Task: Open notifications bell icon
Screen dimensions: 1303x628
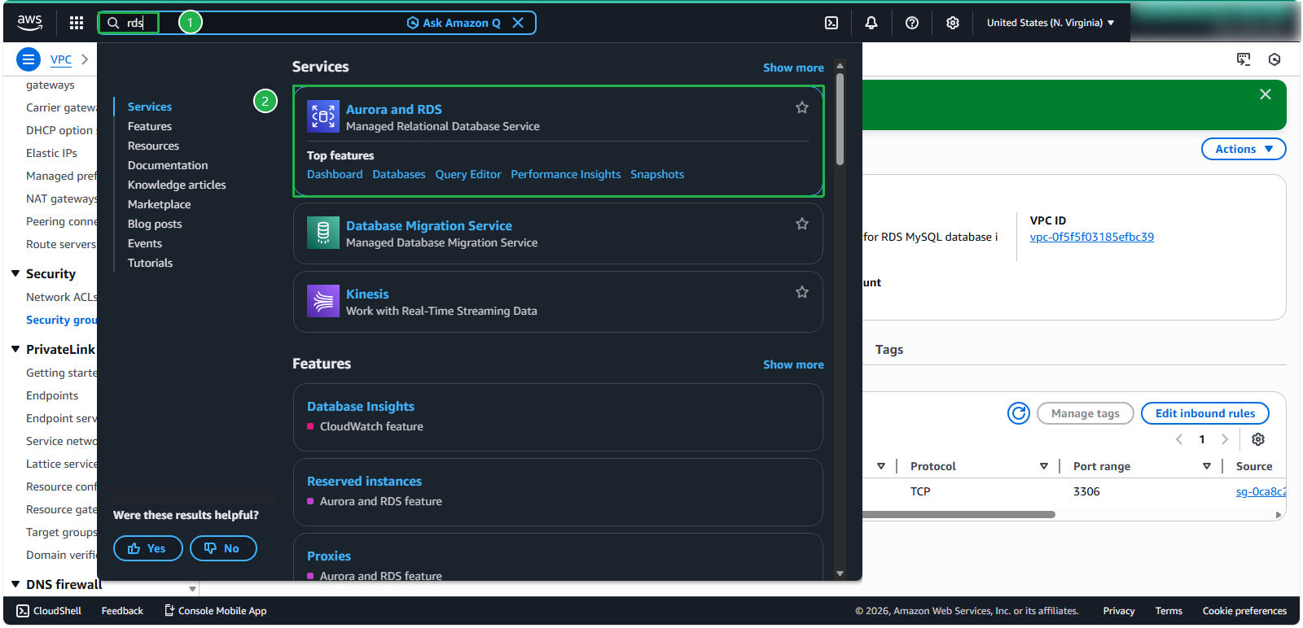Action: [871, 23]
